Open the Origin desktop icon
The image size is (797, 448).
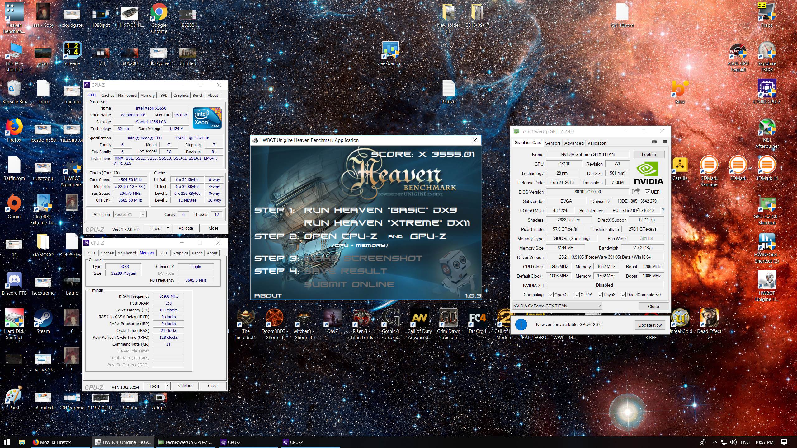click(14, 207)
